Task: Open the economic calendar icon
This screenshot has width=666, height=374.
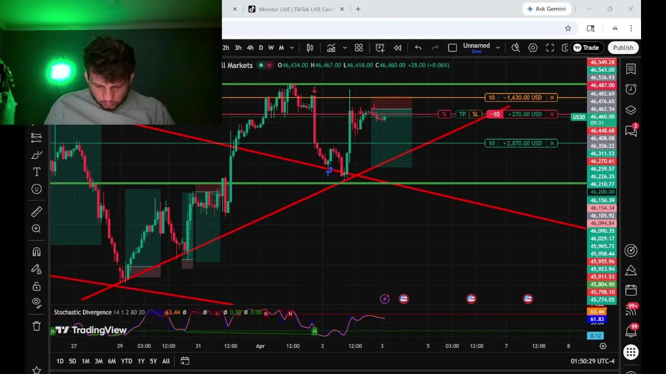Action: click(x=631, y=290)
